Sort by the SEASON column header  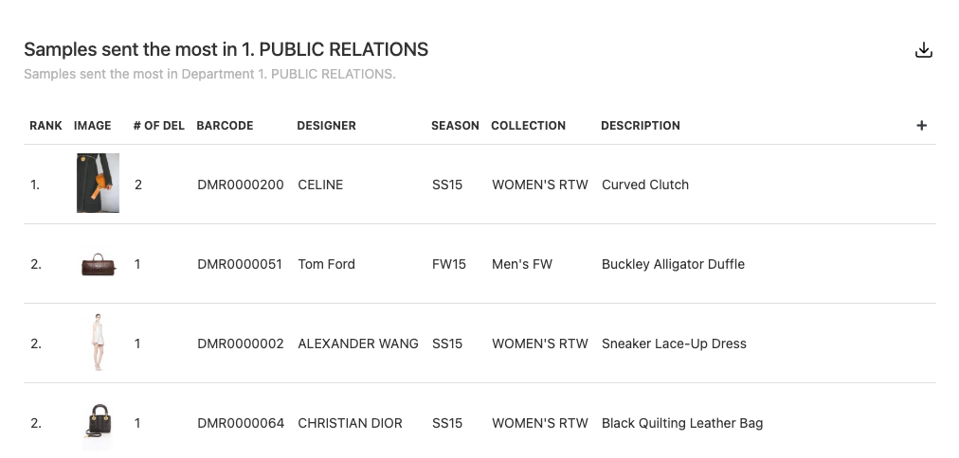[455, 126]
